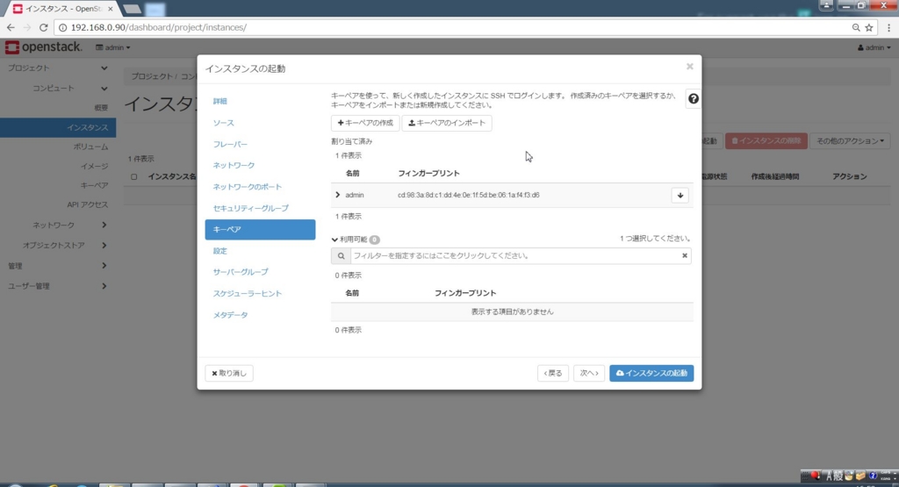Close the インスタンス browser tab
Viewport: 899px width, 487px height.
pyautogui.click(x=111, y=9)
